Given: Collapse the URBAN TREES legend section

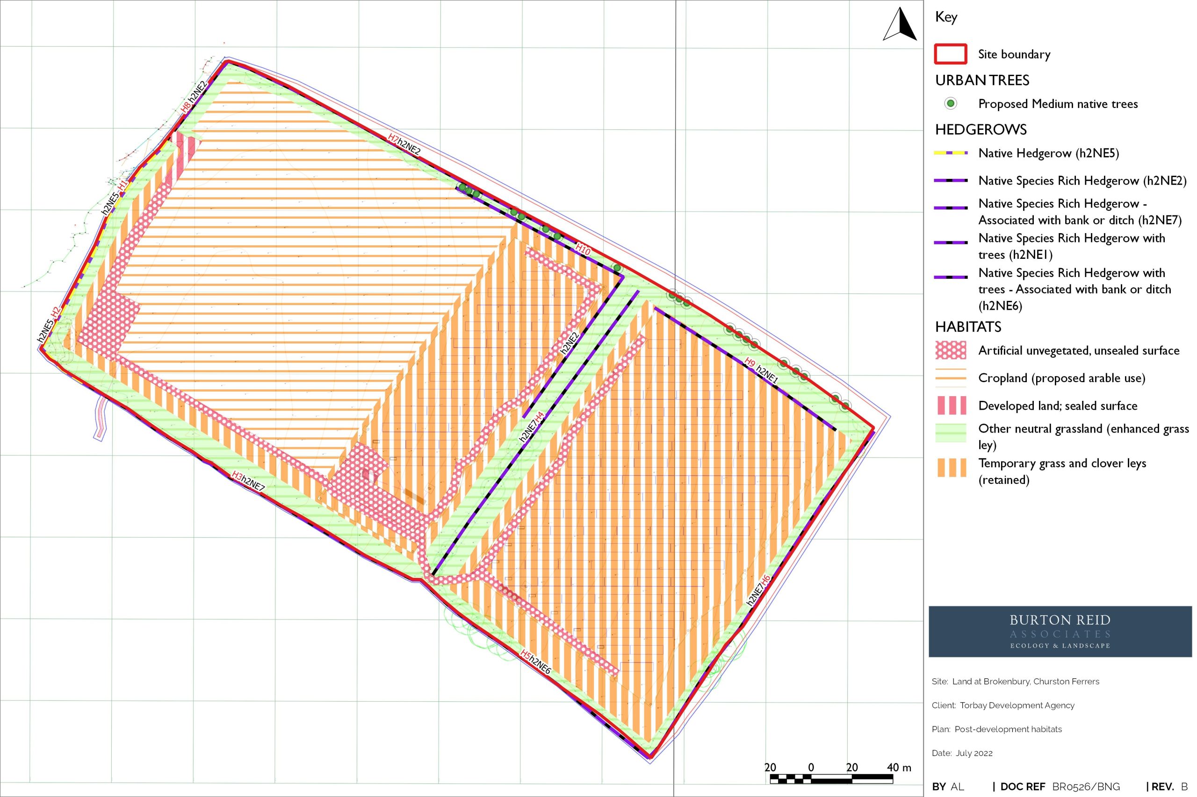Looking at the screenshot, I should coord(982,80).
